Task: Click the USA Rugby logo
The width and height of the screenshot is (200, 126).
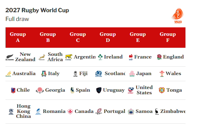Action: [131, 90]
